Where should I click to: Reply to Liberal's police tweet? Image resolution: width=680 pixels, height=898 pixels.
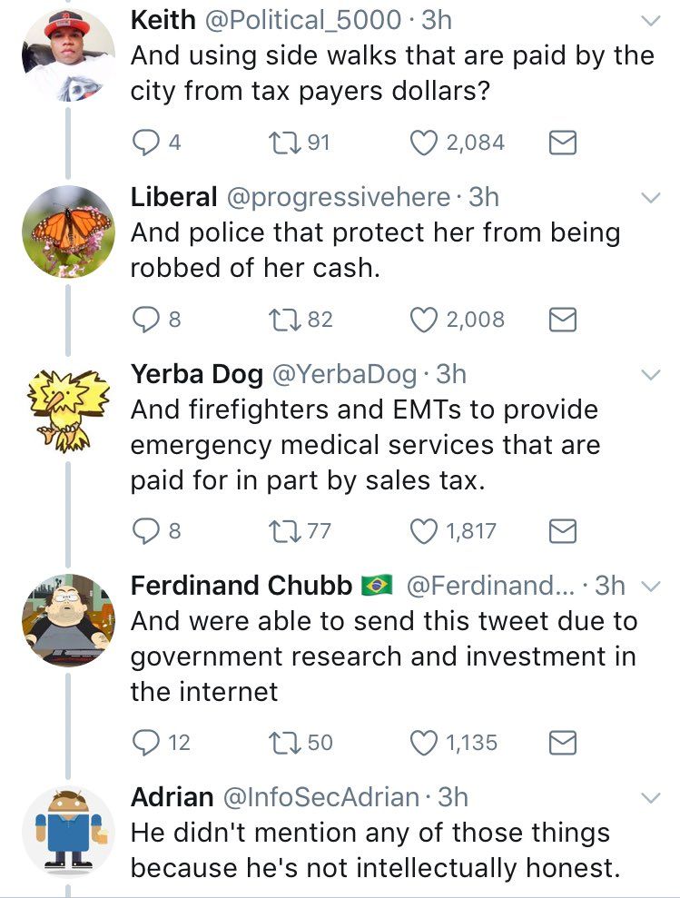[x=144, y=320]
